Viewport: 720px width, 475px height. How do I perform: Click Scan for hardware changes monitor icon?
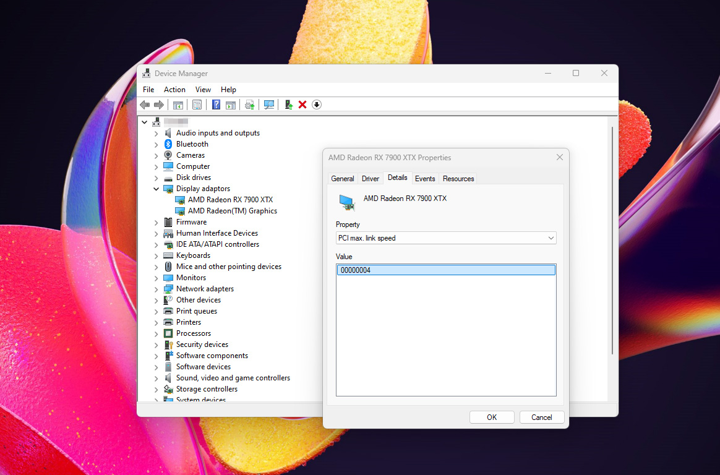coord(269,105)
